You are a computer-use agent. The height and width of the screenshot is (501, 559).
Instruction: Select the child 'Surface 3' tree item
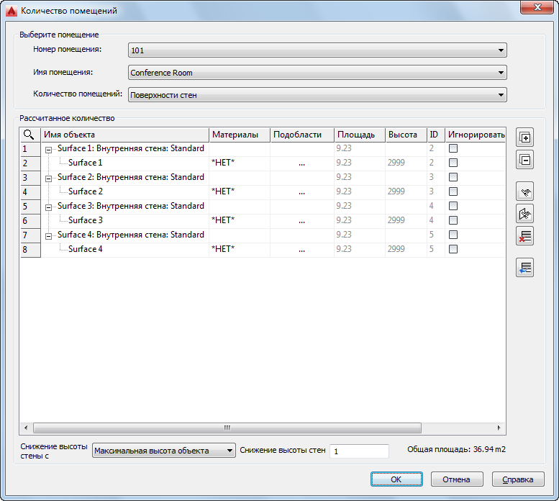(85, 220)
